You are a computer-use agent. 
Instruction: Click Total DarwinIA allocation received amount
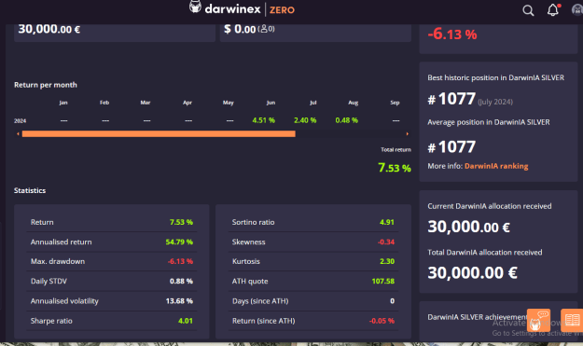click(x=472, y=272)
